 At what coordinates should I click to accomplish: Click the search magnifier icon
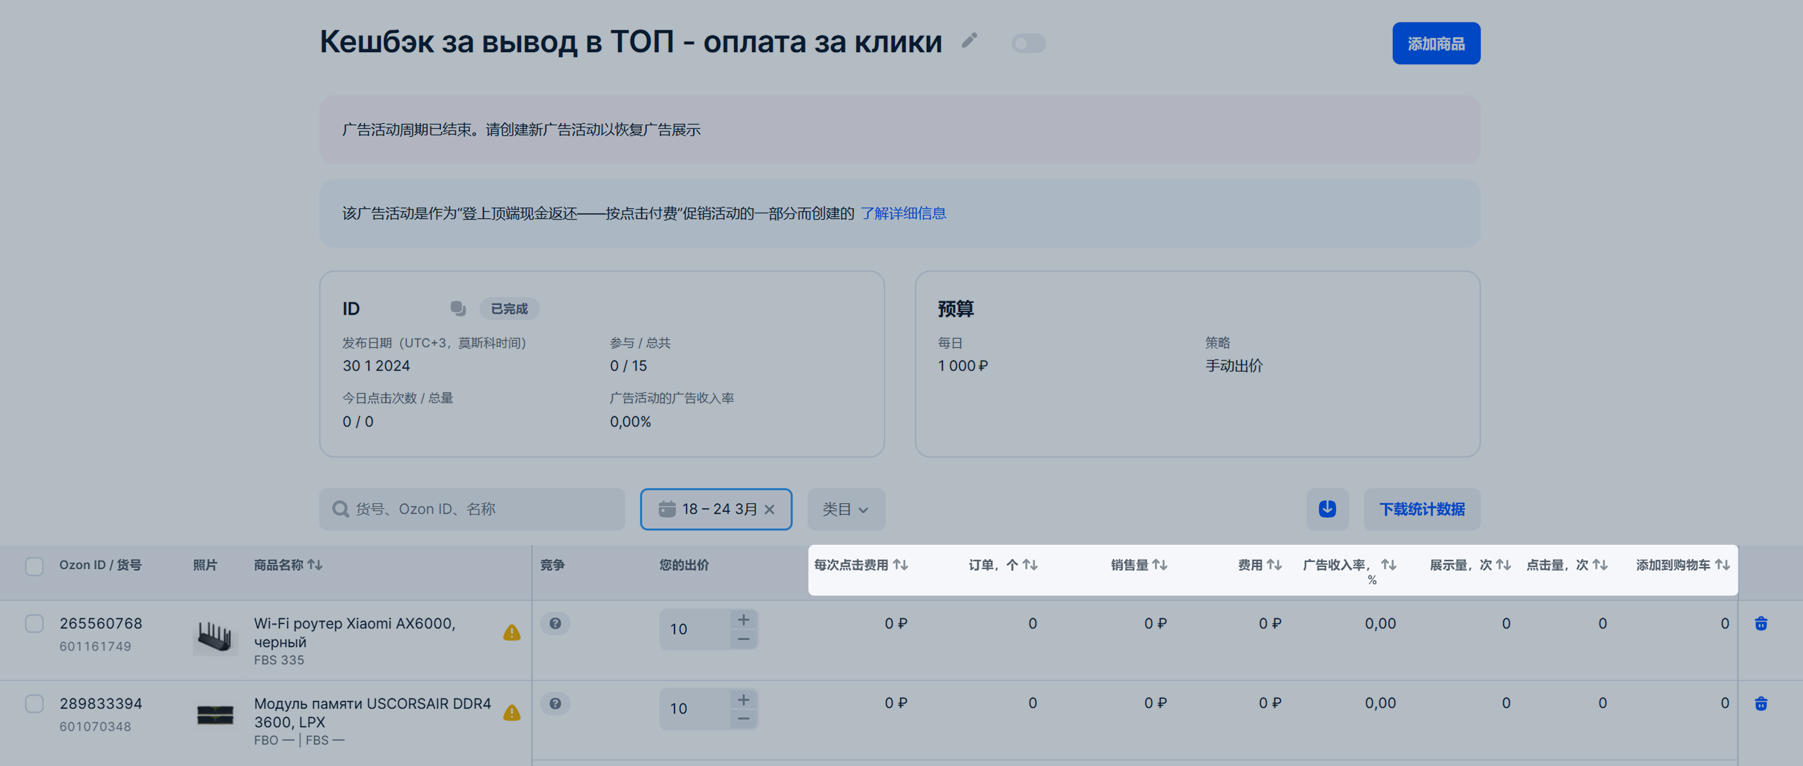(x=341, y=509)
